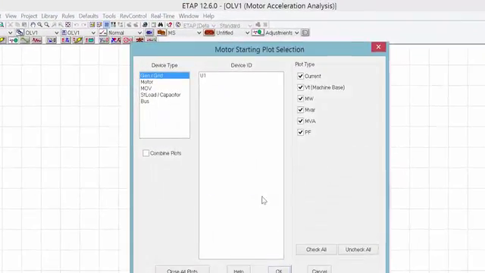Select U1 in Device ID list

(x=241, y=76)
